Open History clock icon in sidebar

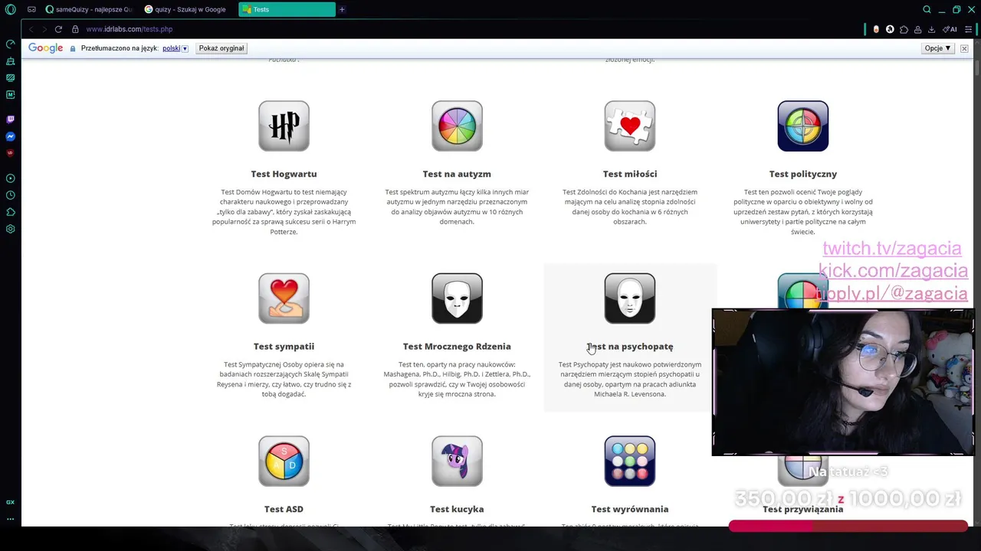point(10,195)
